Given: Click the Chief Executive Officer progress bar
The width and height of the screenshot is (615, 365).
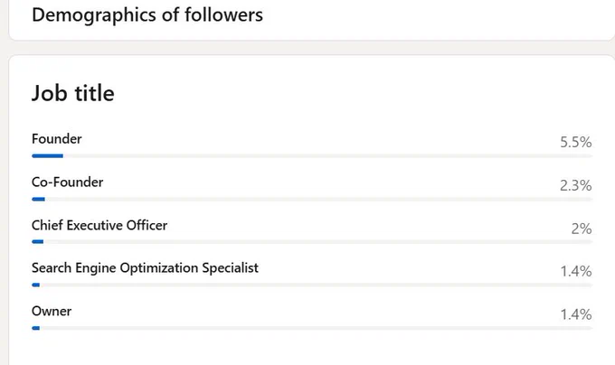Looking at the screenshot, I should [x=38, y=241].
